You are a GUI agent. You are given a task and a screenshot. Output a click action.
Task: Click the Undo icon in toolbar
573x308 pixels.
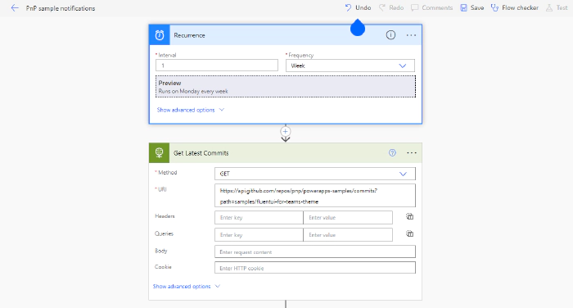pyautogui.click(x=348, y=7)
